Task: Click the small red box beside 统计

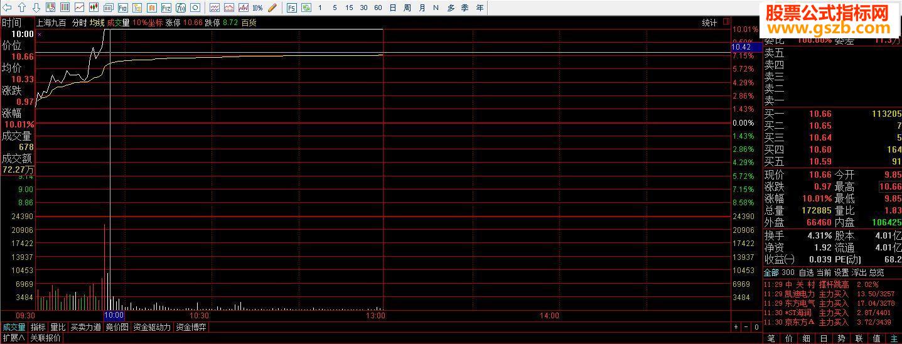Action: (726, 21)
